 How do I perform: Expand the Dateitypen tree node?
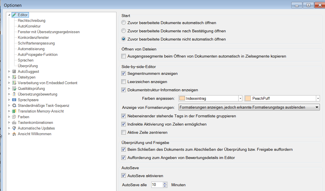tap(9, 77)
